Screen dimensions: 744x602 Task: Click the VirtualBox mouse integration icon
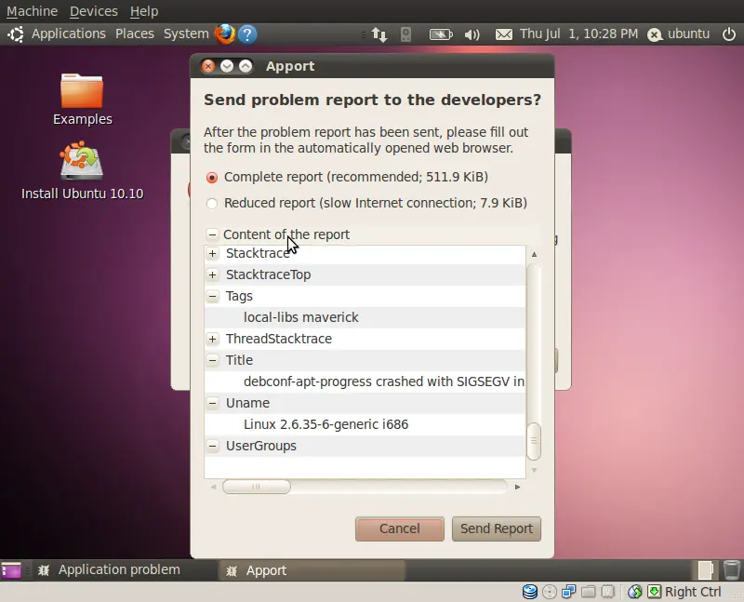tap(635, 592)
